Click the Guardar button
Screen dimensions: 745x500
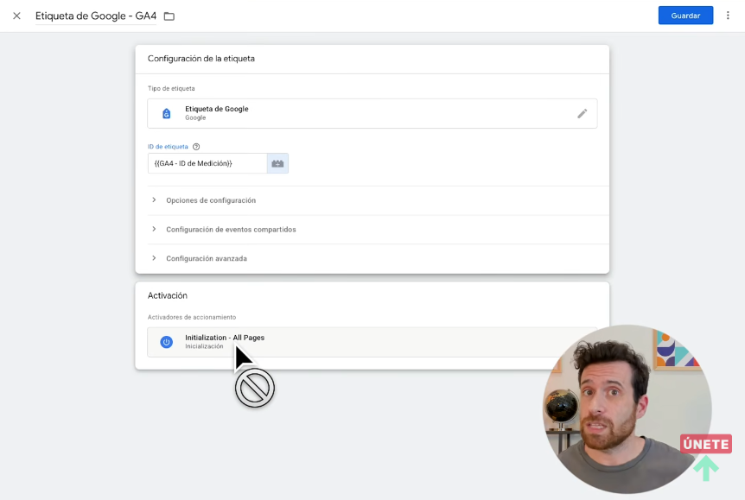(x=685, y=16)
